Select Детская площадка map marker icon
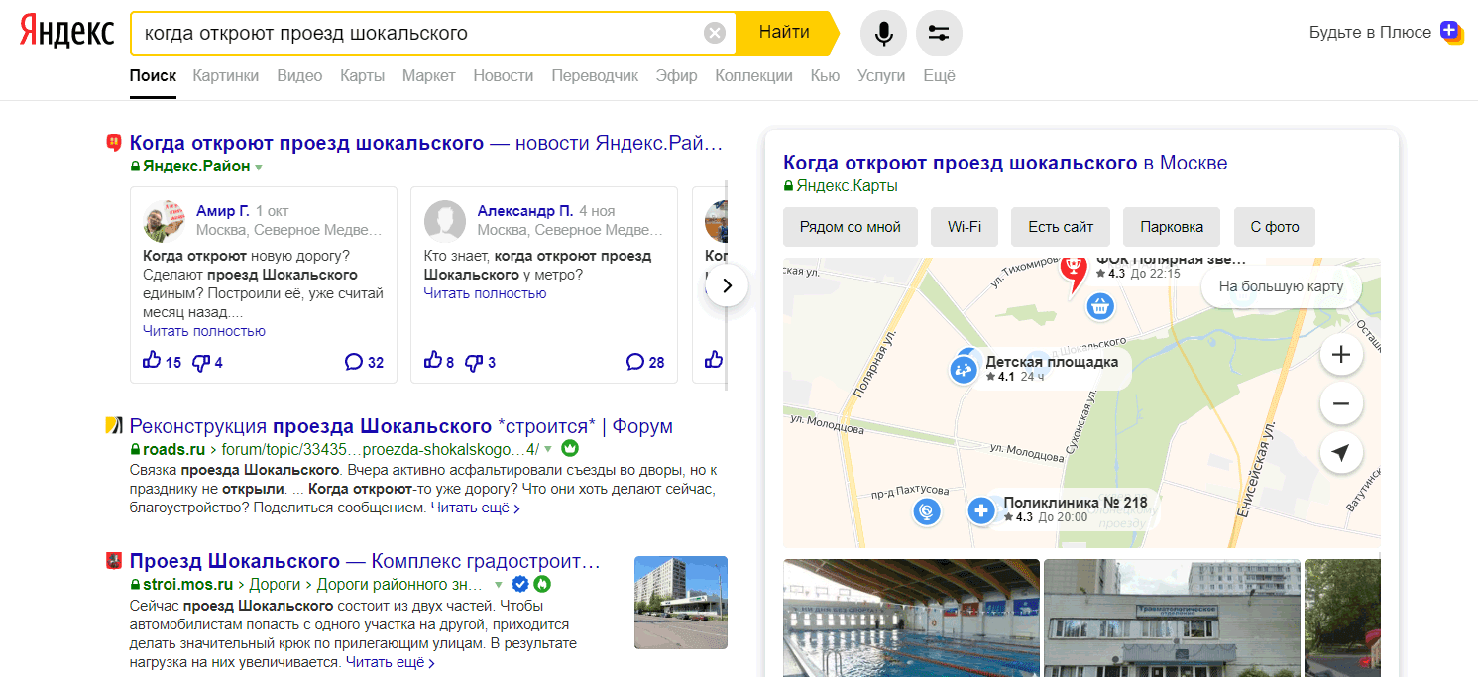1478x677 pixels. [964, 370]
